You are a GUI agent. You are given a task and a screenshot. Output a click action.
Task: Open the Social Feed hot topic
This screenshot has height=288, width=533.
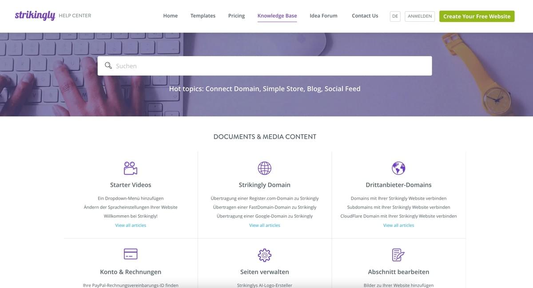click(x=342, y=89)
